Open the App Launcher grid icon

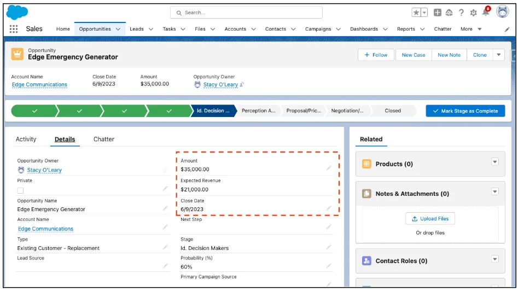point(14,29)
